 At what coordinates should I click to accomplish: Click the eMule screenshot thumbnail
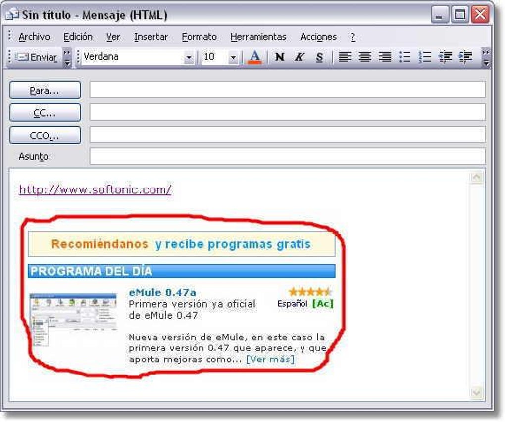[x=73, y=319]
